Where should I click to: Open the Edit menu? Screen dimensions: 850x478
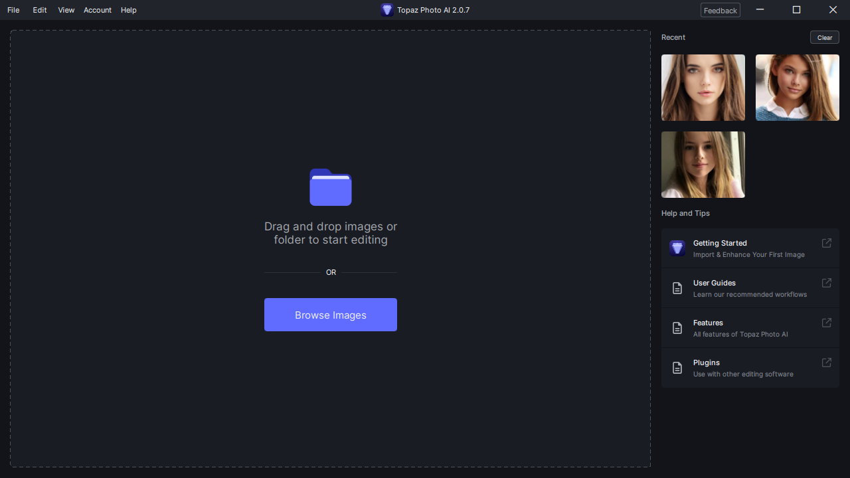tap(39, 10)
